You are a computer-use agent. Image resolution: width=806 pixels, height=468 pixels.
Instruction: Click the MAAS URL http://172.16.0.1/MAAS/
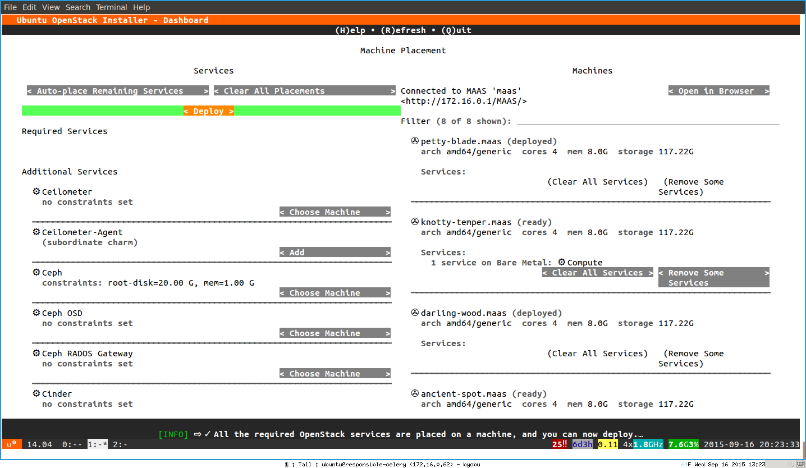click(x=464, y=101)
